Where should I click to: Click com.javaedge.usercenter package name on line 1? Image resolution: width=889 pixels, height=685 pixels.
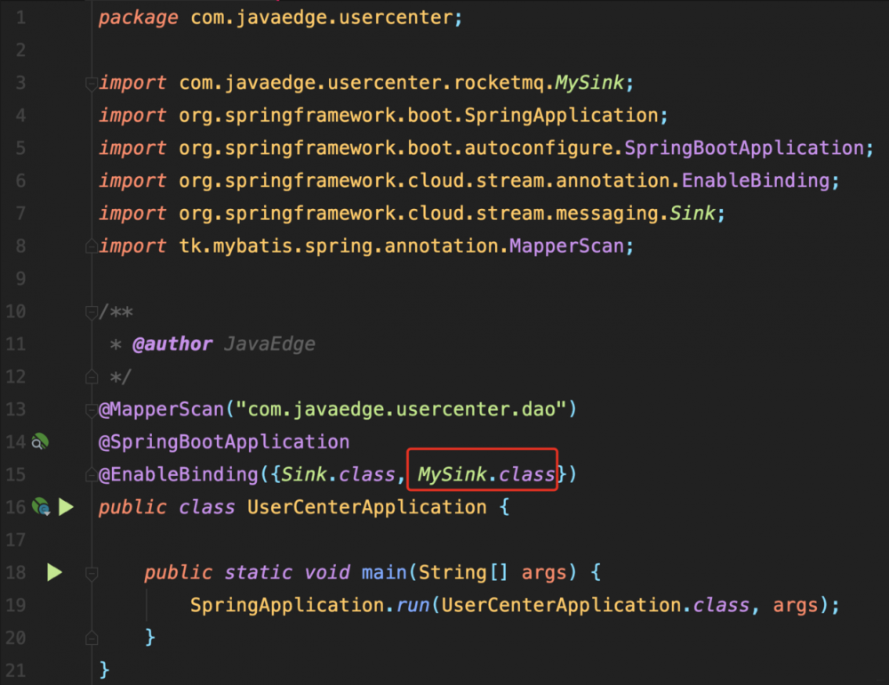322,18
